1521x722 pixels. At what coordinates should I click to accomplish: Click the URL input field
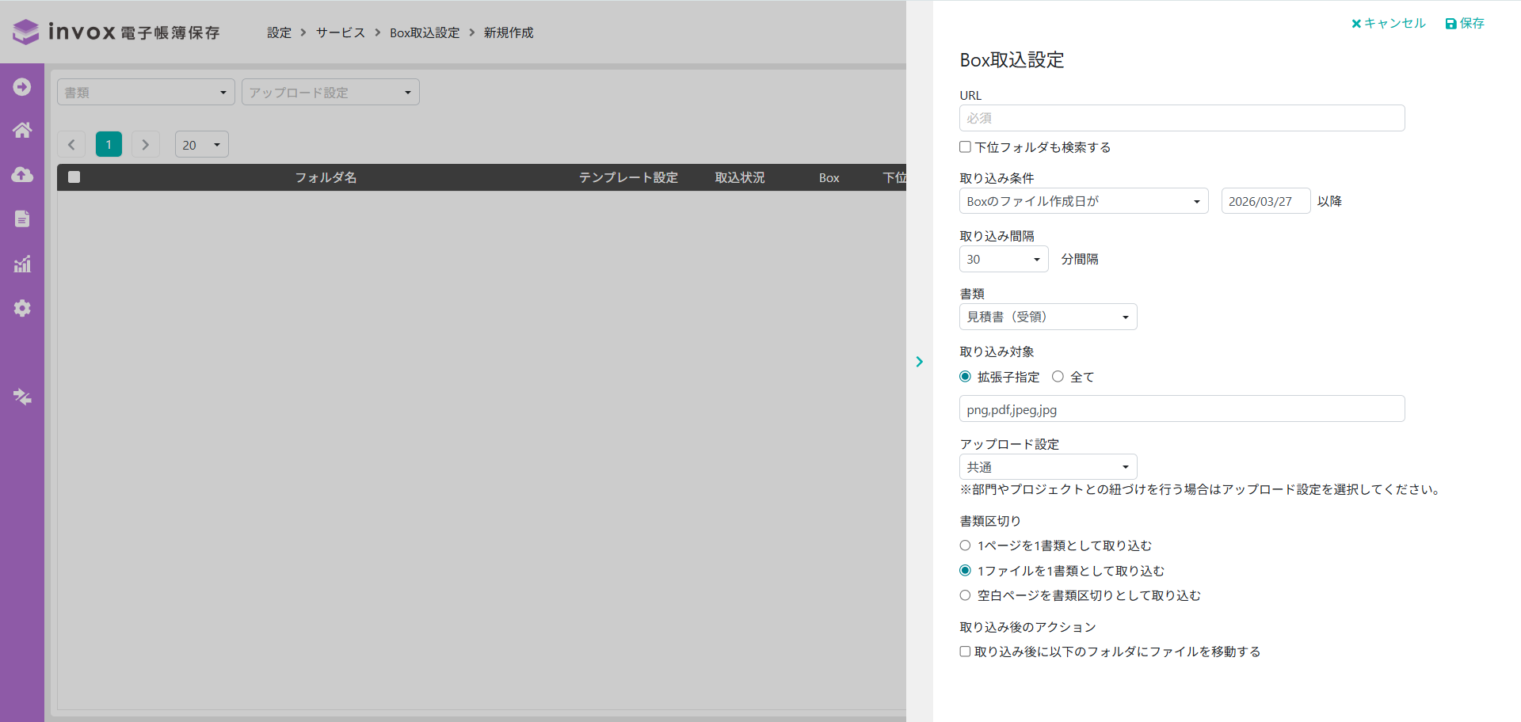[x=1181, y=118]
